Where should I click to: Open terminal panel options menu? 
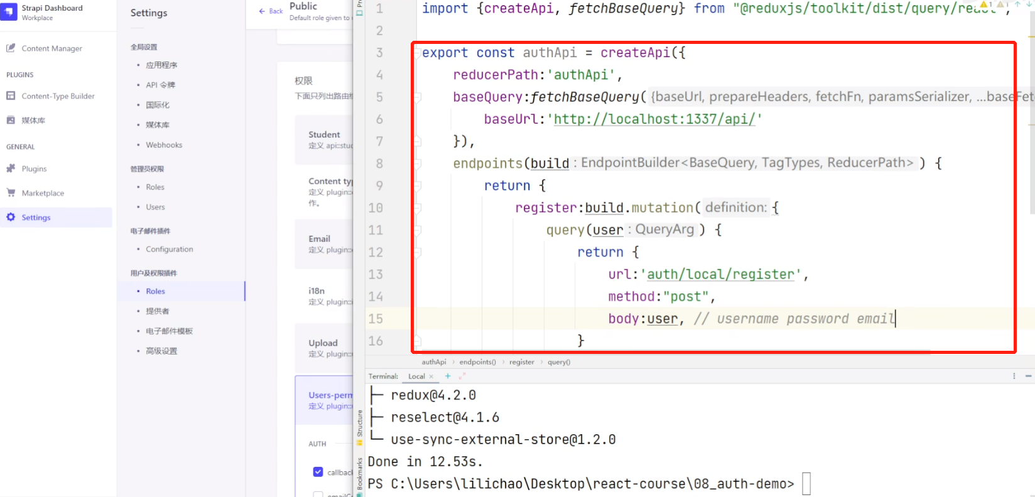pos(1014,376)
